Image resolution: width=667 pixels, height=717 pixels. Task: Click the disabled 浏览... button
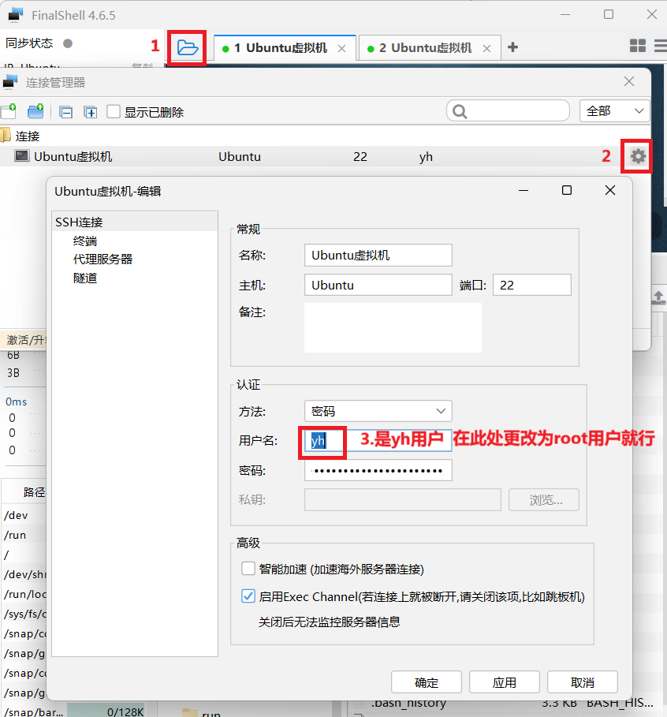(x=544, y=500)
